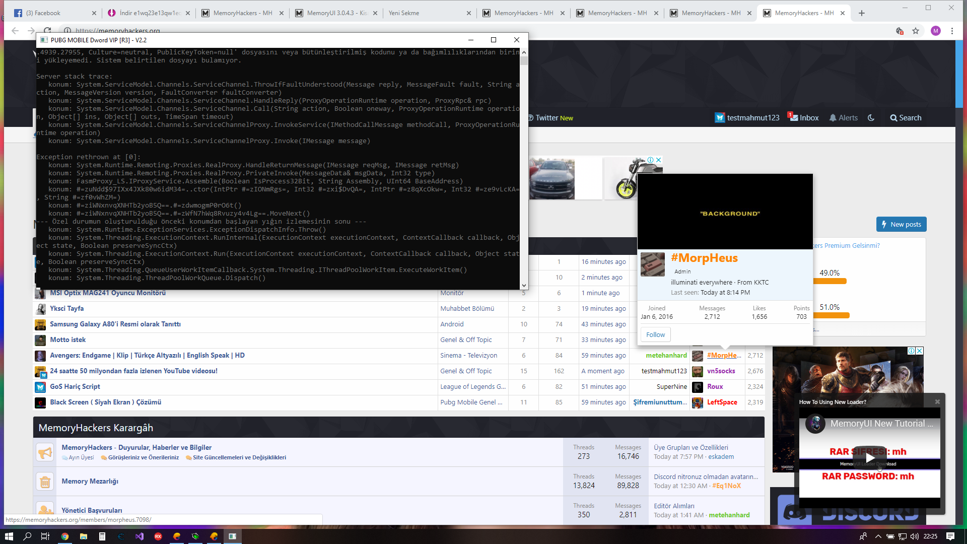Click the New posts button
The width and height of the screenshot is (967, 544).
pyautogui.click(x=901, y=225)
